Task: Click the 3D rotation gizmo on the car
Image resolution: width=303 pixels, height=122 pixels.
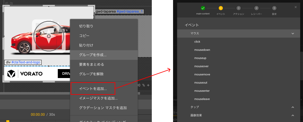Action: (49, 36)
